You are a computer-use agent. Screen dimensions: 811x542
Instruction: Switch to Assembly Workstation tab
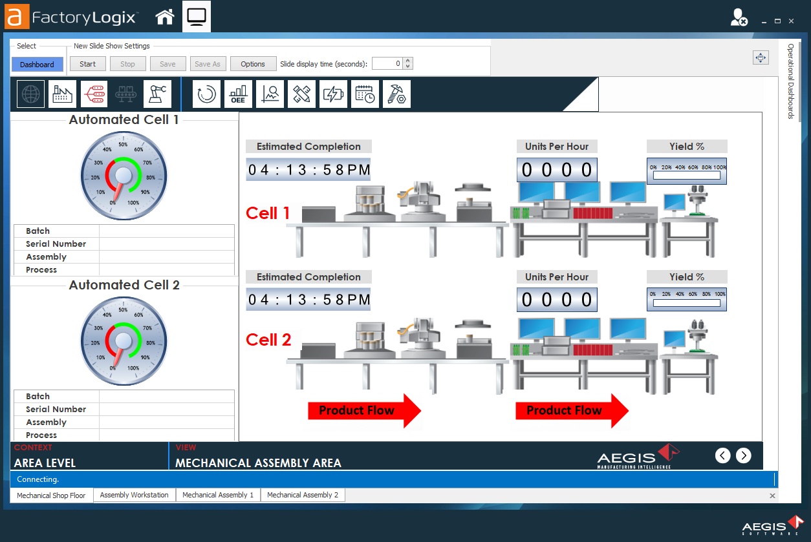[134, 495]
